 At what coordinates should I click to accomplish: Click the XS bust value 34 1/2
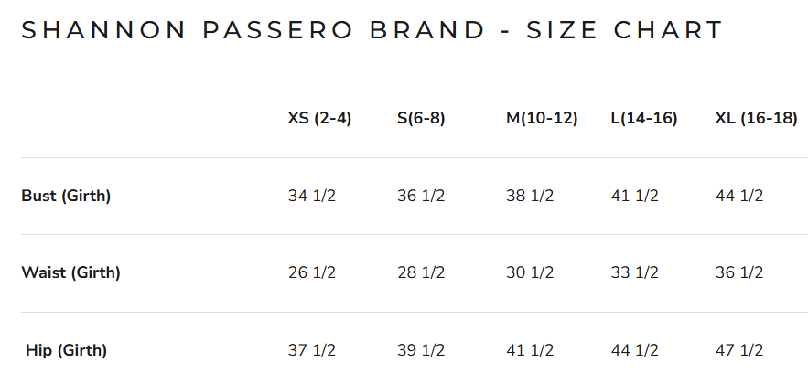[312, 196]
